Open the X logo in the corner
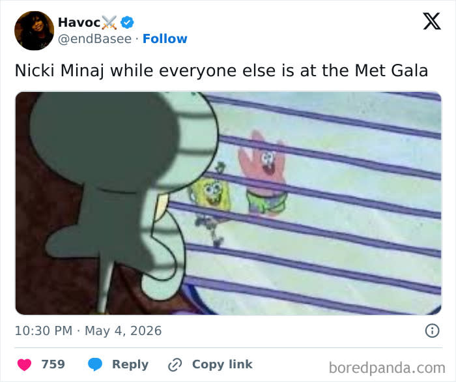Screen dimensions: 456x382 click(x=432, y=21)
